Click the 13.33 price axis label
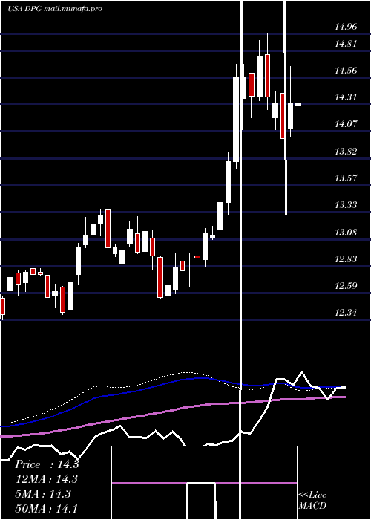 pos(346,205)
